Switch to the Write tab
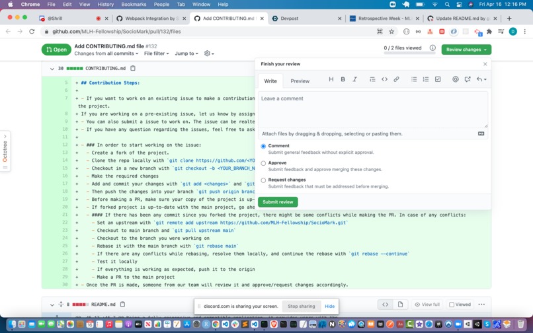The image size is (533, 333). 270,81
